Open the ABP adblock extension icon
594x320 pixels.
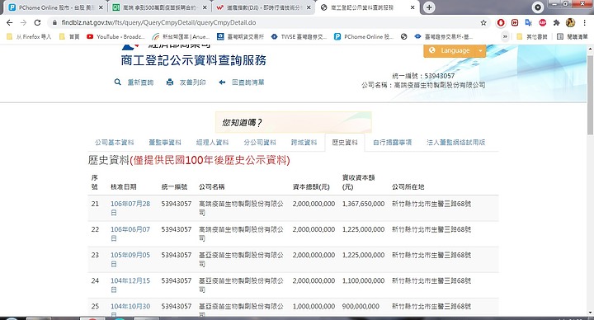tap(543, 23)
